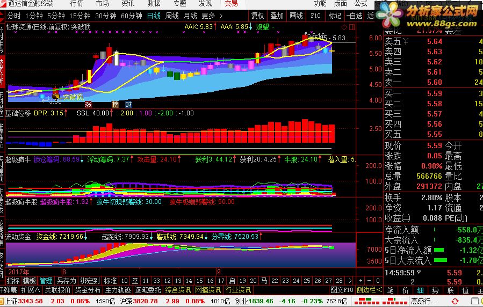Click the 涨 marker under the chart
483x307 pixels.
click(x=89, y=105)
